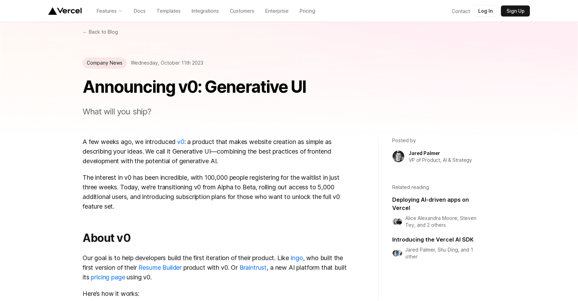Navigate back using the Back to Blog link
The width and height of the screenshot is (578, 301).
point(103,32)
